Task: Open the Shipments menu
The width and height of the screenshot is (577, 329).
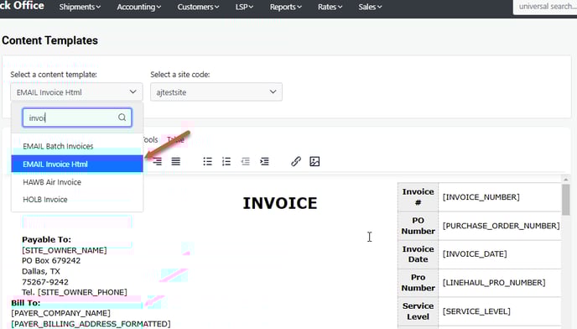Action: pos(80,7)
